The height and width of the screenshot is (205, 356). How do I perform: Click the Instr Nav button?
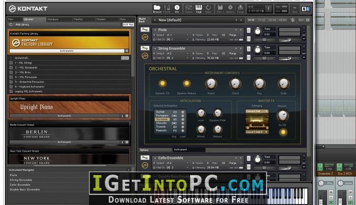click(x=128, y=24)
